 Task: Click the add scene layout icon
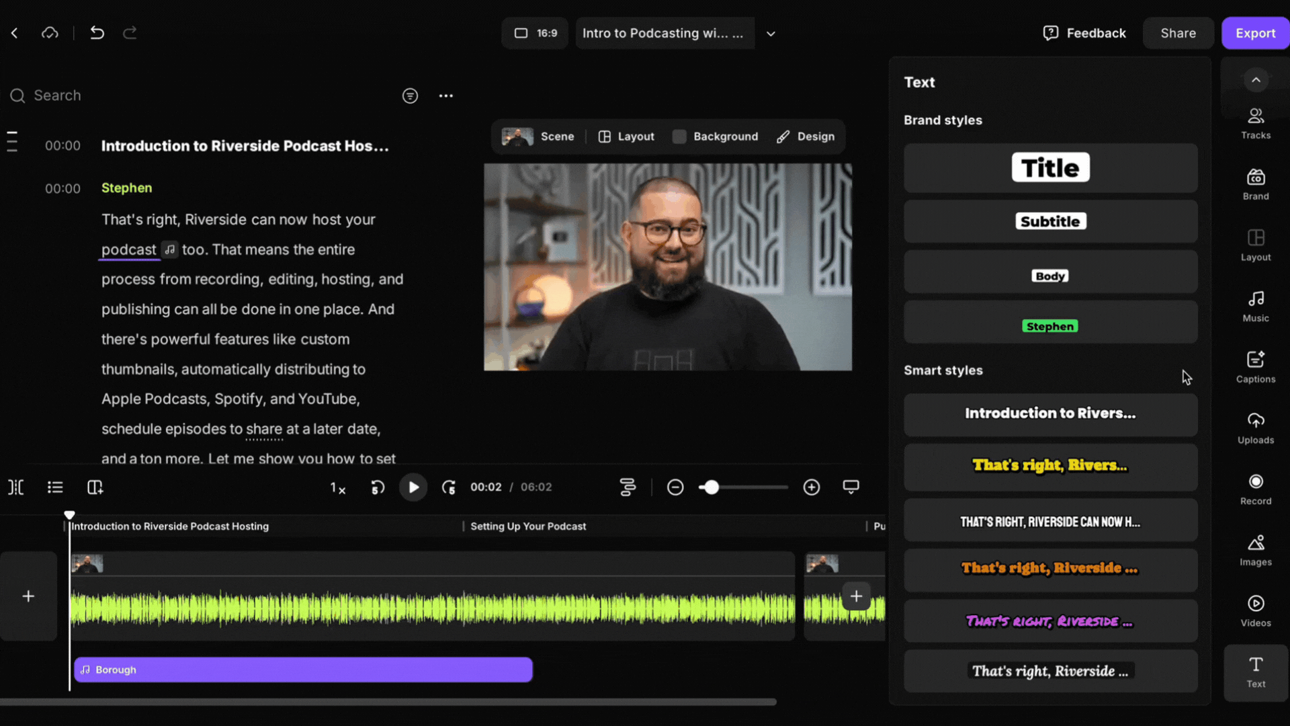pyautogui.click(x=95, y=487)
